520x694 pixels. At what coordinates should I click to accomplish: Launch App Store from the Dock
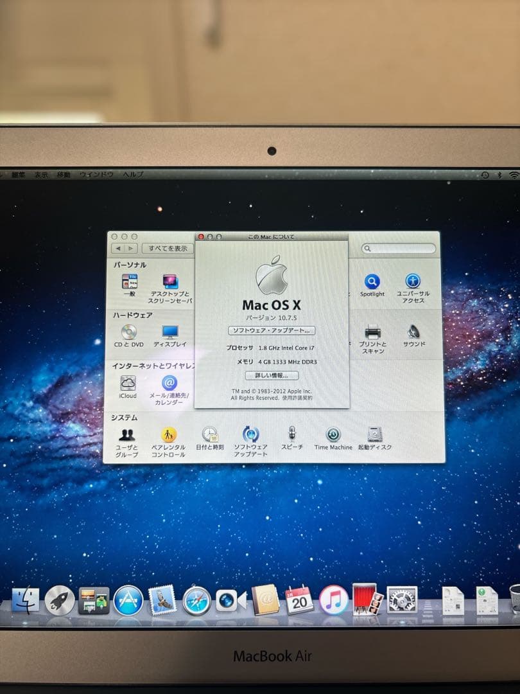pyautogui.click(x=128, y=601)
